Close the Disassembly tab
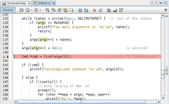The height and width of the screenshot is (104, 169). [29, 3]
